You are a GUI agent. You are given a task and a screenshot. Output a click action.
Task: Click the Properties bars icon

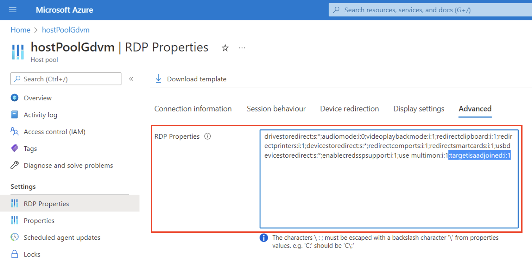coord(15,220)
